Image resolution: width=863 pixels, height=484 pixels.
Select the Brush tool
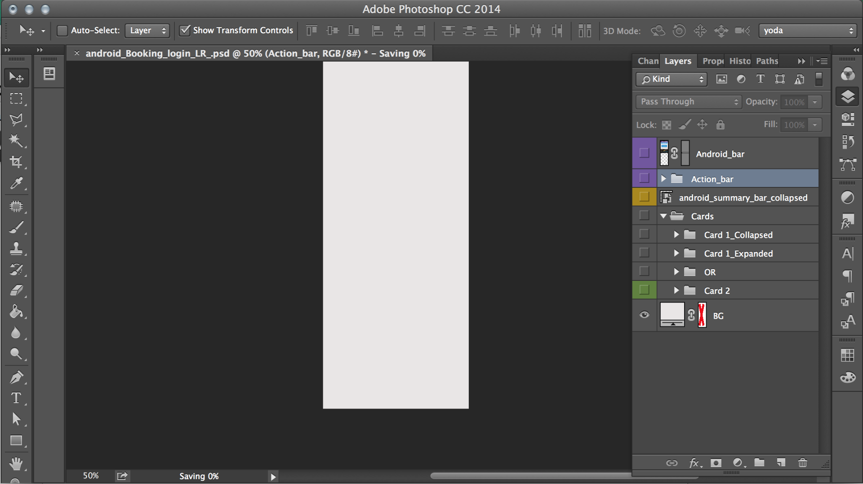[x=17, y=227]
